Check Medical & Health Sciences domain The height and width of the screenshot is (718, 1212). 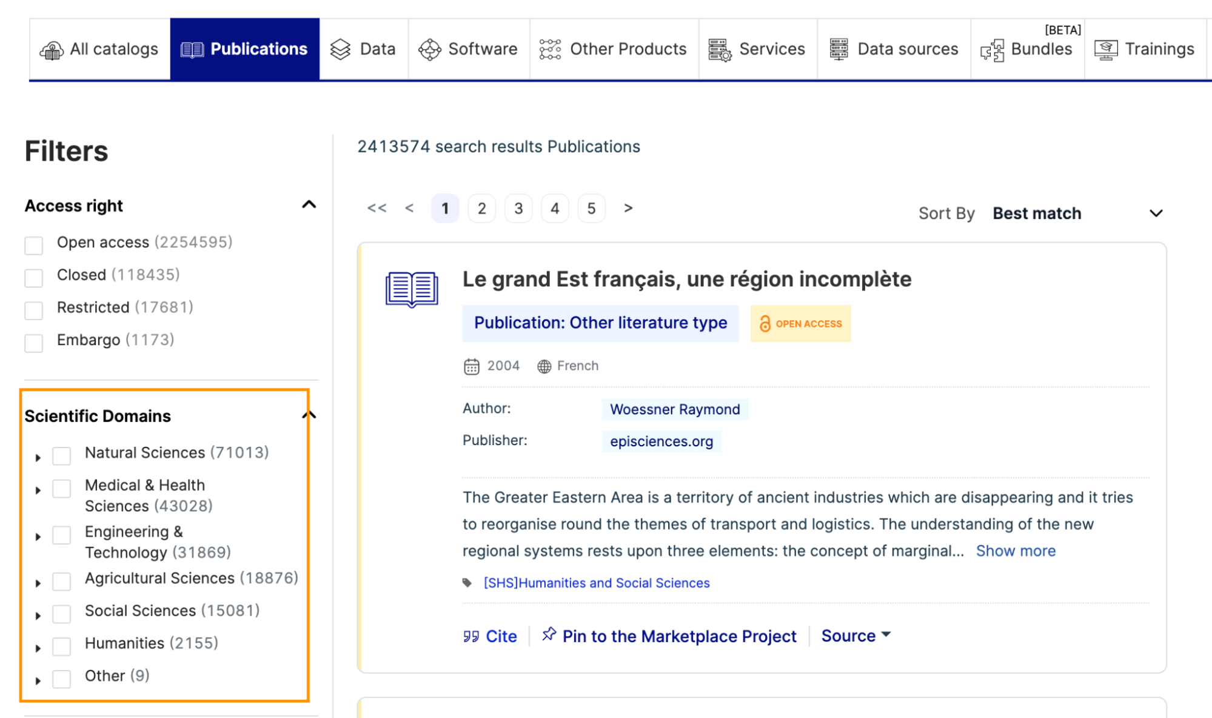click(62, 489)
